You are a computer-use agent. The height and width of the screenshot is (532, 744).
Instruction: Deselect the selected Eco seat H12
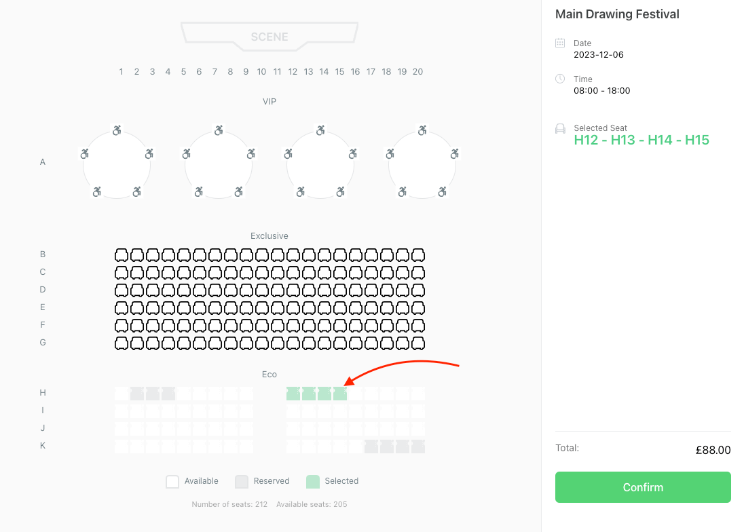click(x=293, y=394)
